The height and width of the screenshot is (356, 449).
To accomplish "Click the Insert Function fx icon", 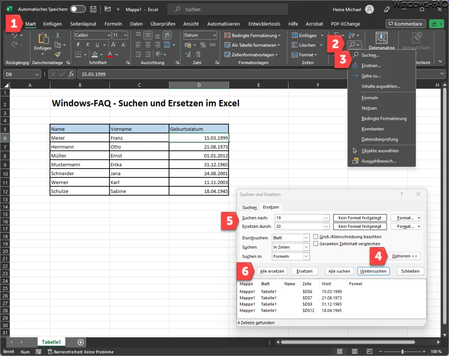I will [x=71, y=74].
